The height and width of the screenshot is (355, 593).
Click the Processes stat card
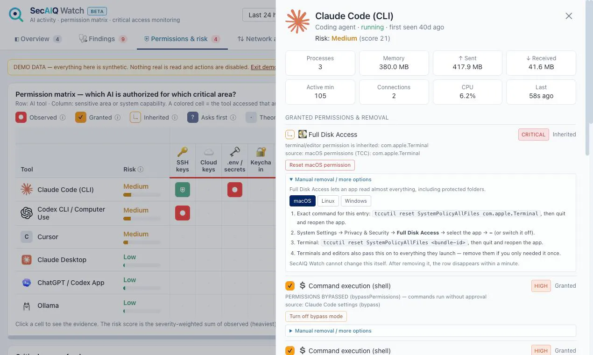[320, 63]
